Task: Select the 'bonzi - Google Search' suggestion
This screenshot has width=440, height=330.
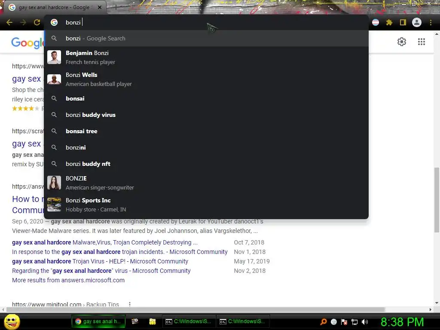Action: click(206, 38)
